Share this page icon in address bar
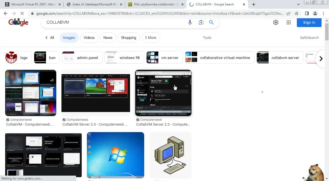Viewport: 329px width, 181px height. click(x=288, y=13)
